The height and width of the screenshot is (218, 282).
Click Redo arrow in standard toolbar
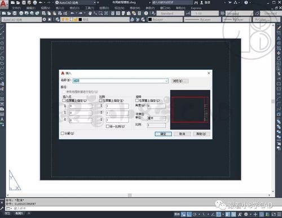point(81,14)
